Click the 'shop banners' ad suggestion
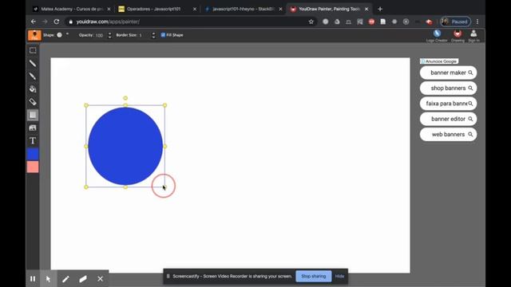Screen dimensions: 511x287 click(x=449, y=88)
